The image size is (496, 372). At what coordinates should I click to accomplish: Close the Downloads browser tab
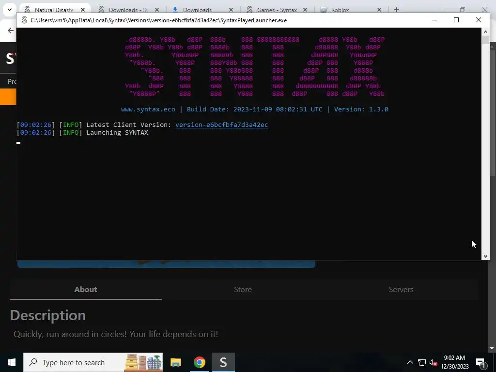[231, 10]
